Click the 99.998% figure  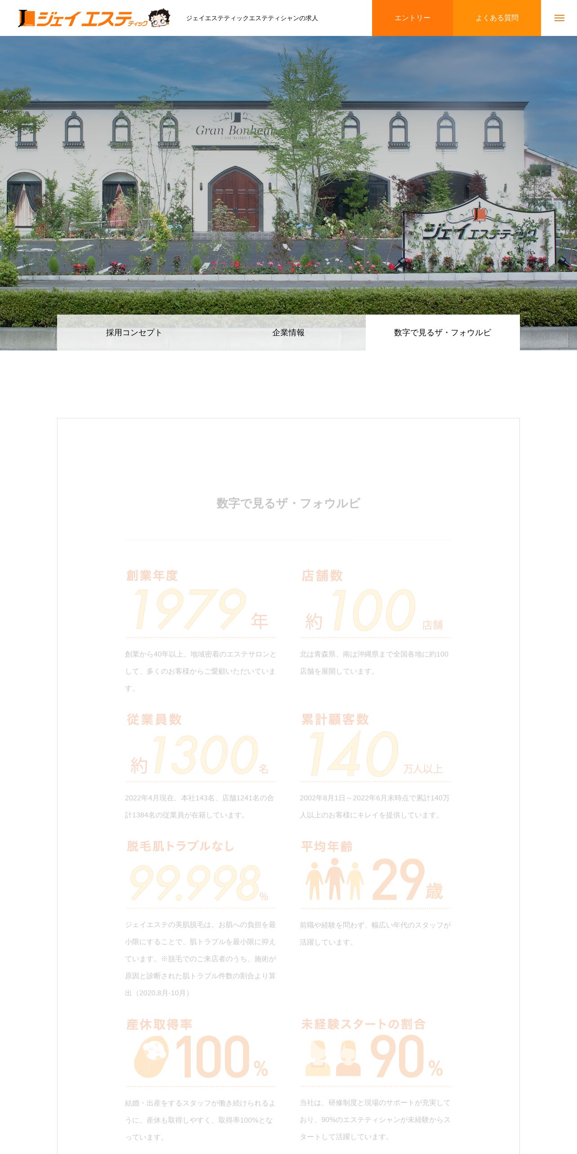pyautogui.click(x=199, y=883)
